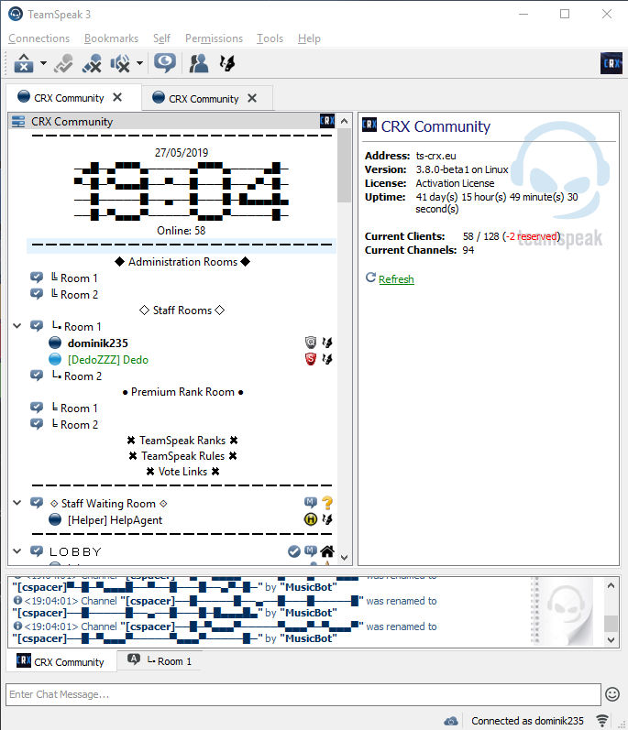This screenshot has width=628, height=730.
Task: Click question mark icon on Staff Waiting Room
Action: pos(327,503)
